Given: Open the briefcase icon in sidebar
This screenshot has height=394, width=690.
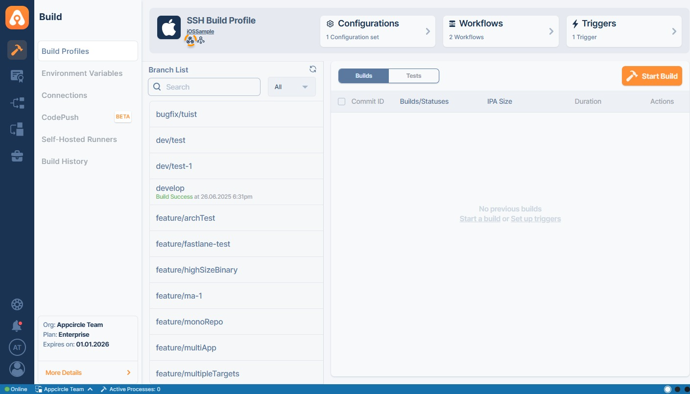Looking at the screenshot, I should (17, 156).
